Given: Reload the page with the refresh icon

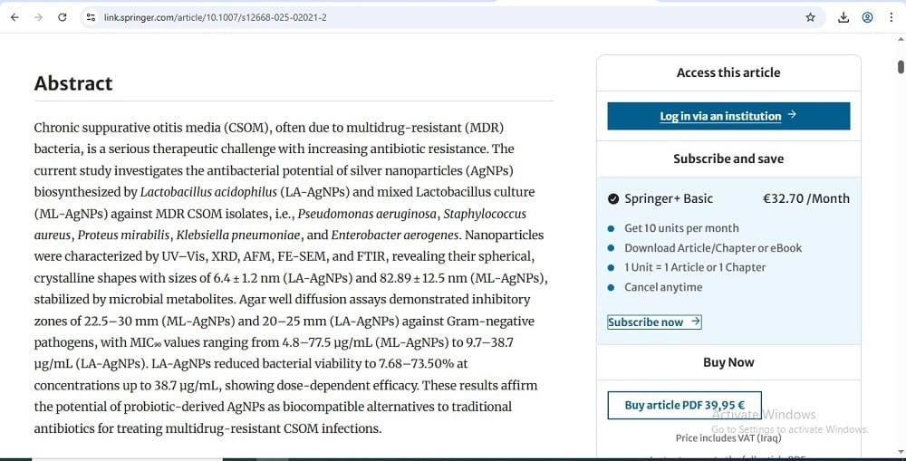Looking at the screenshot, I should coord(63,17).
